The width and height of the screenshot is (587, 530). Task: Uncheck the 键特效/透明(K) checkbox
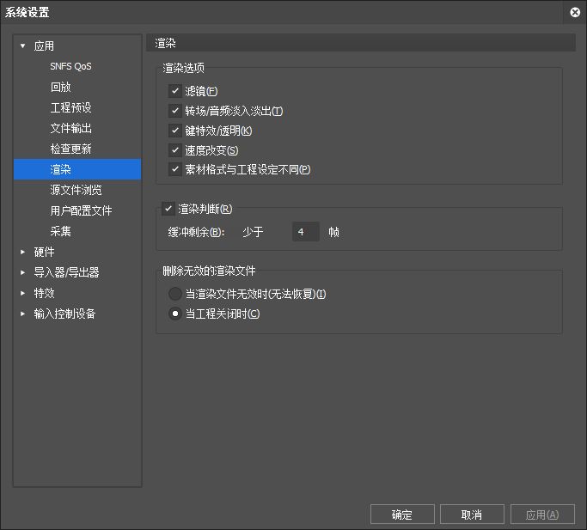174,131
